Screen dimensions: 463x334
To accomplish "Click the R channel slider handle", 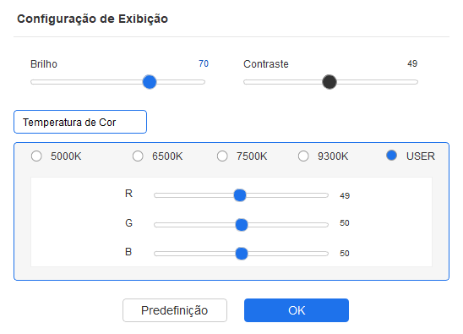I will [x=240, y=195].
